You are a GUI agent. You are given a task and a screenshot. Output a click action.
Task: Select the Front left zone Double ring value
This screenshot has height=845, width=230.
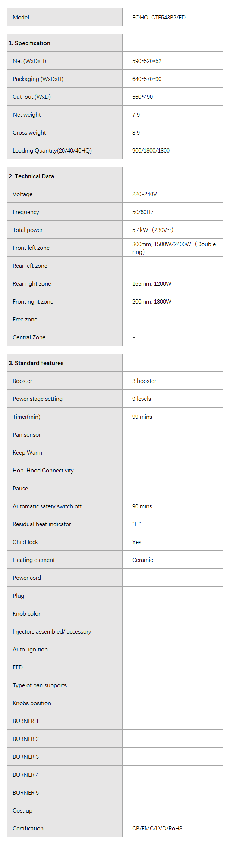click(174, 248)
